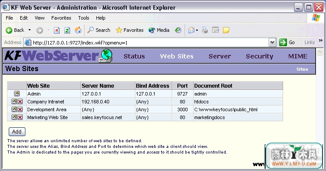
Task: Open the Edit menu
Action: click(24, 18)
